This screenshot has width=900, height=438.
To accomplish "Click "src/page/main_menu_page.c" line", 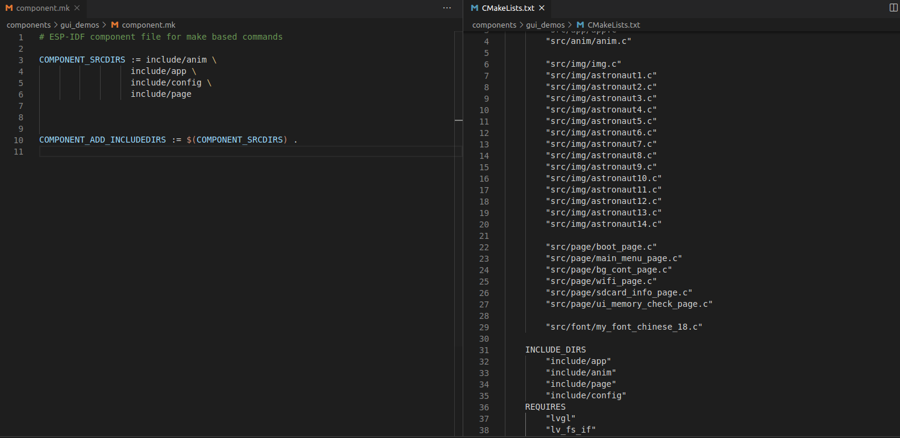I will coord(614,259).
